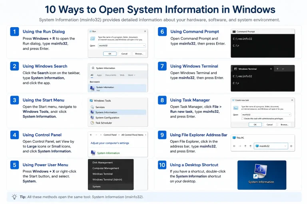Click the All Control Panel Items breadcrumb
The image size is (307, 204).
click(x=132, y=135)
